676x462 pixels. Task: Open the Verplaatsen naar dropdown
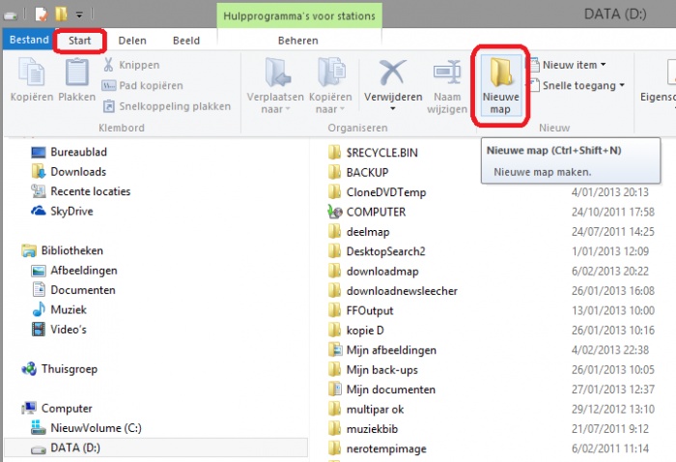click(275, 86)
